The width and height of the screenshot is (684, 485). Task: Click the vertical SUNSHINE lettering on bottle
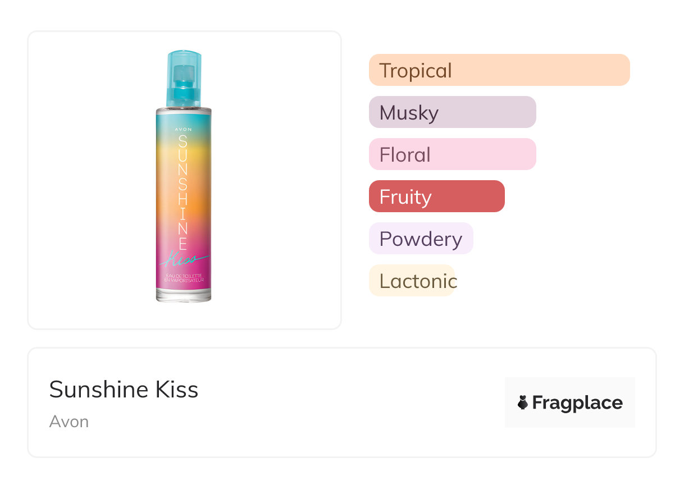pyautogui.click(x=183, y=191)
